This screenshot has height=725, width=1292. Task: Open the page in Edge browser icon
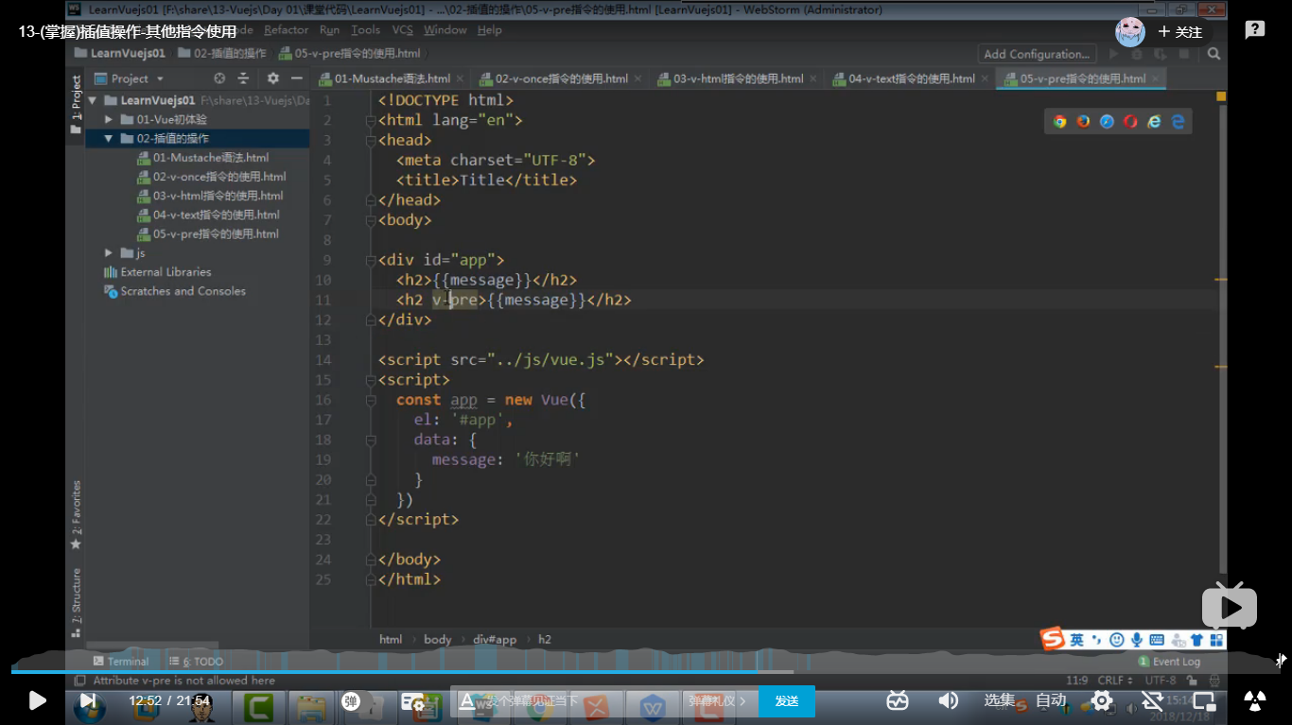(x=1178, y=121)
